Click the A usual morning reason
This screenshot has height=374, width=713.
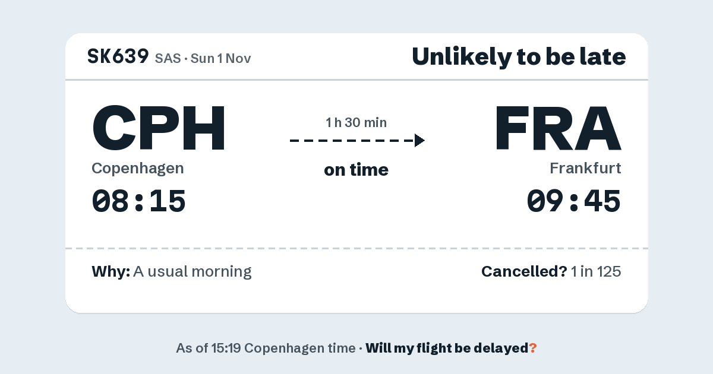(x=193, y=272)
